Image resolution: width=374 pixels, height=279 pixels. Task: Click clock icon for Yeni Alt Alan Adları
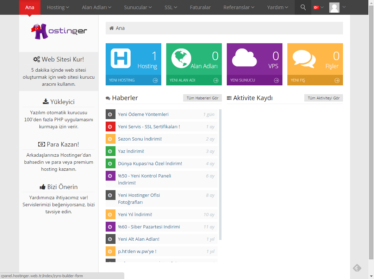[x=111, y=239]
